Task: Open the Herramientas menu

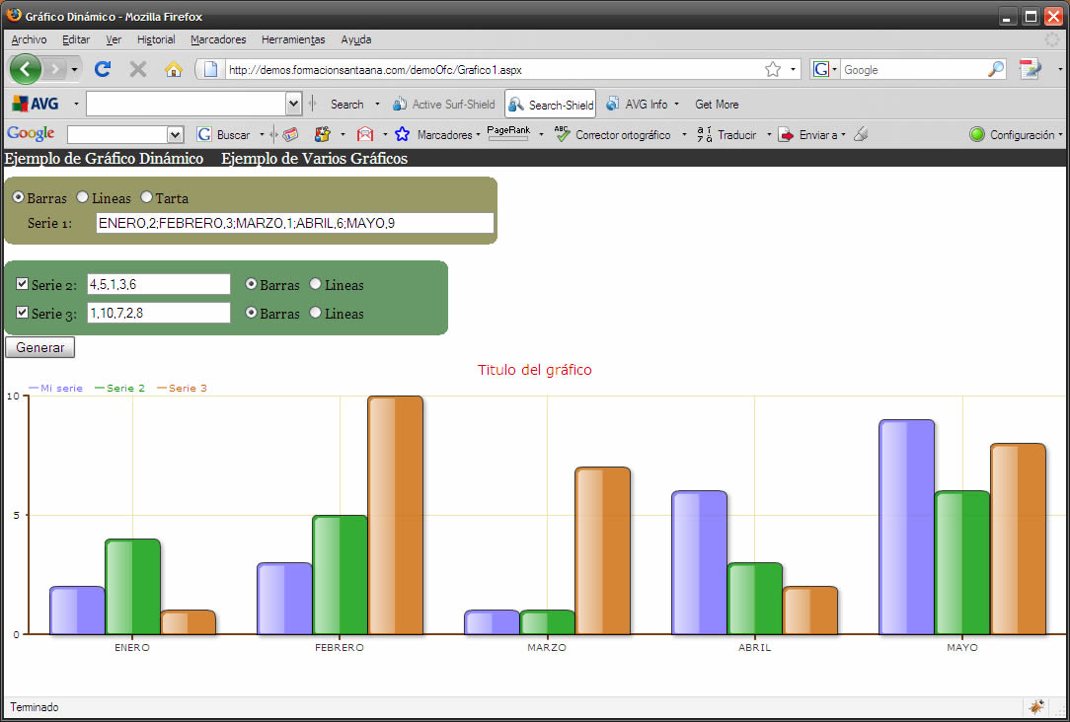Action: click(293, 39)
